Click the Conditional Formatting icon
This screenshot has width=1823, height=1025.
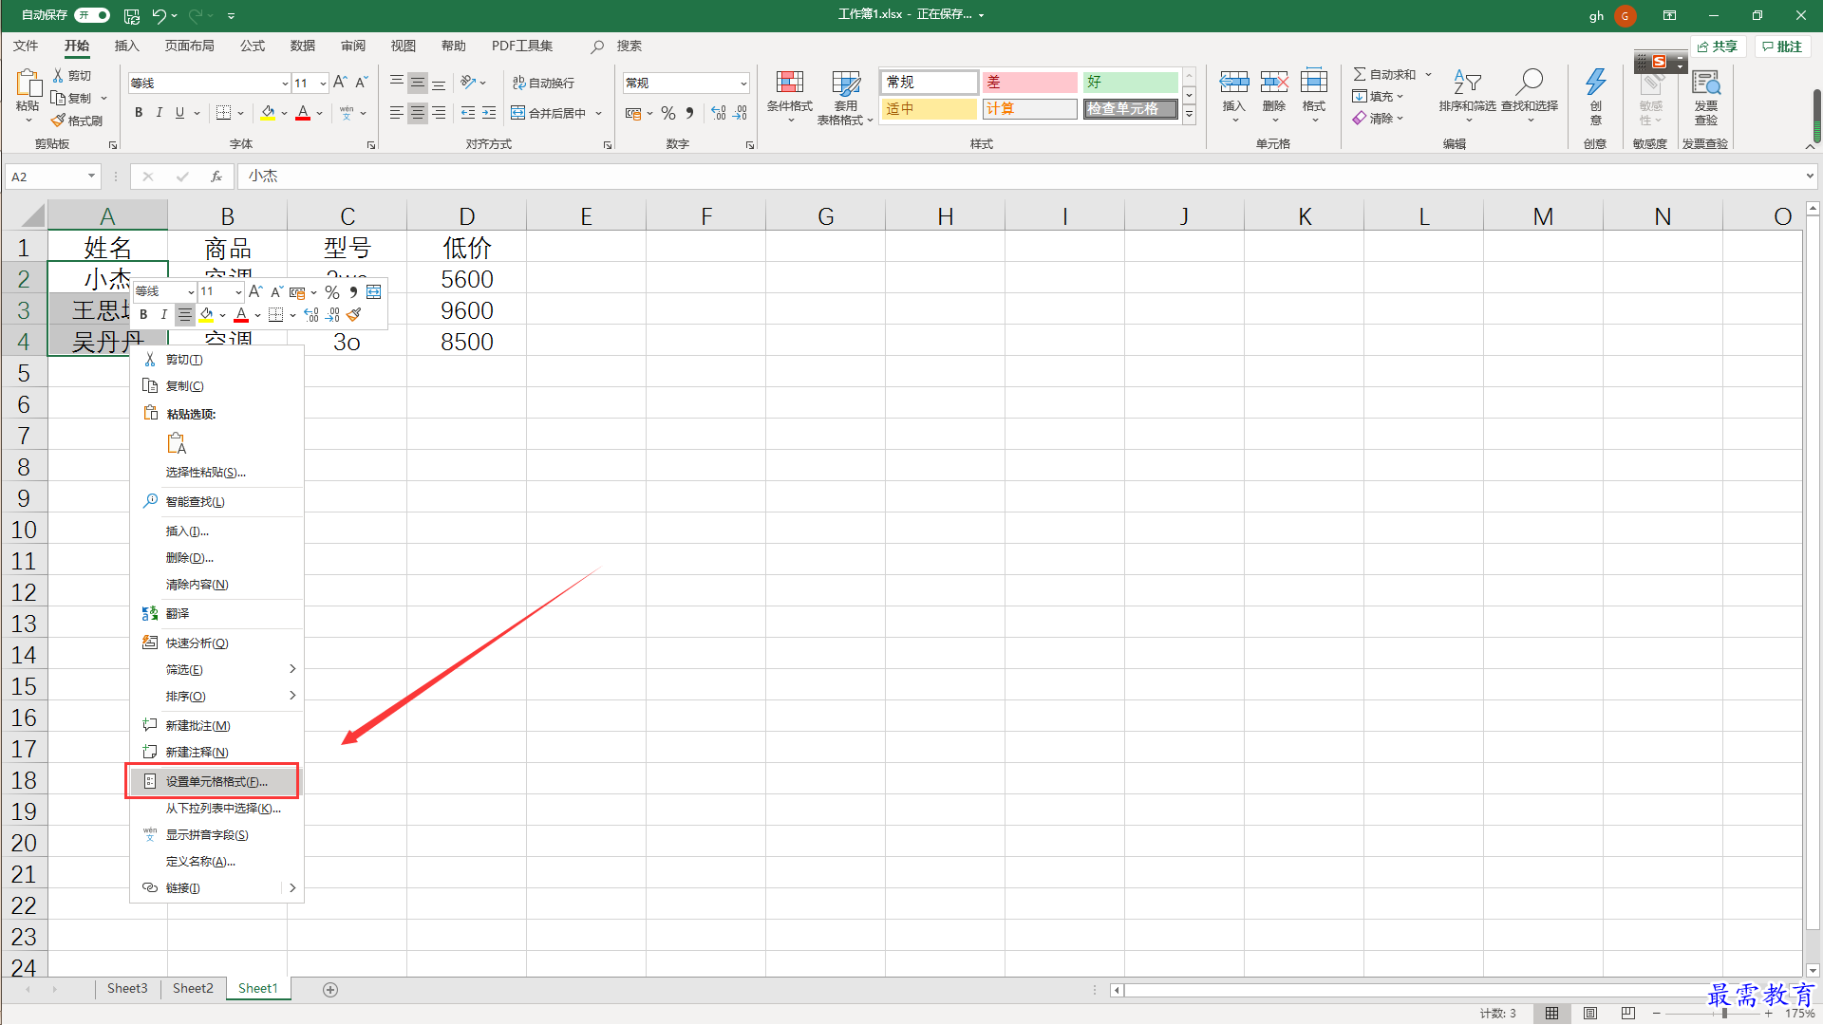tap(790, 84)
